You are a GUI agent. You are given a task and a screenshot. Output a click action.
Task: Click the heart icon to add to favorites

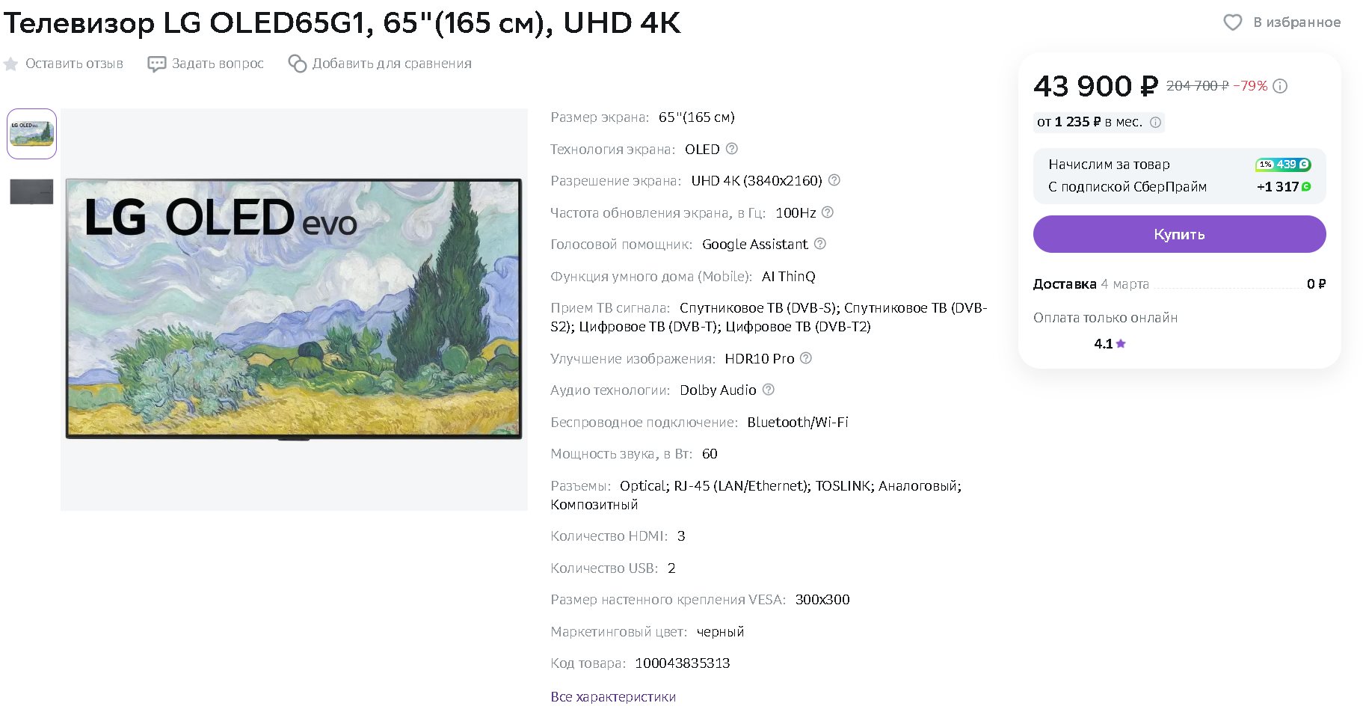tap(1232, 22)
